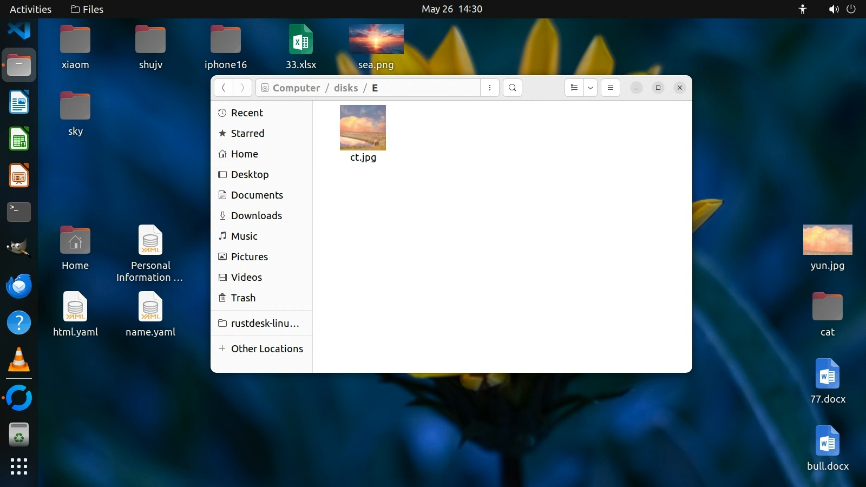This screenshot has height=487, width=866.
Task: Open the path bar three-dot menu
Action: pyautogui.click(x=490, y=88)
